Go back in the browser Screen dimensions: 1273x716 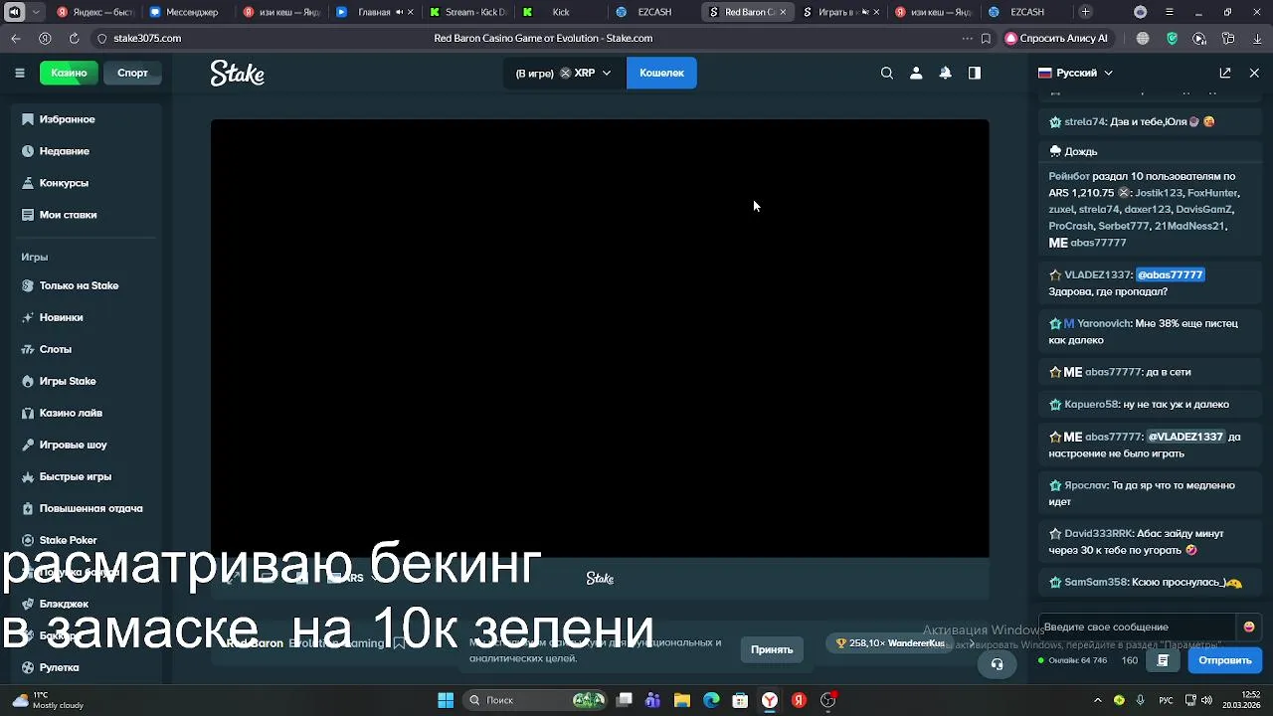(x=16, y=38)
